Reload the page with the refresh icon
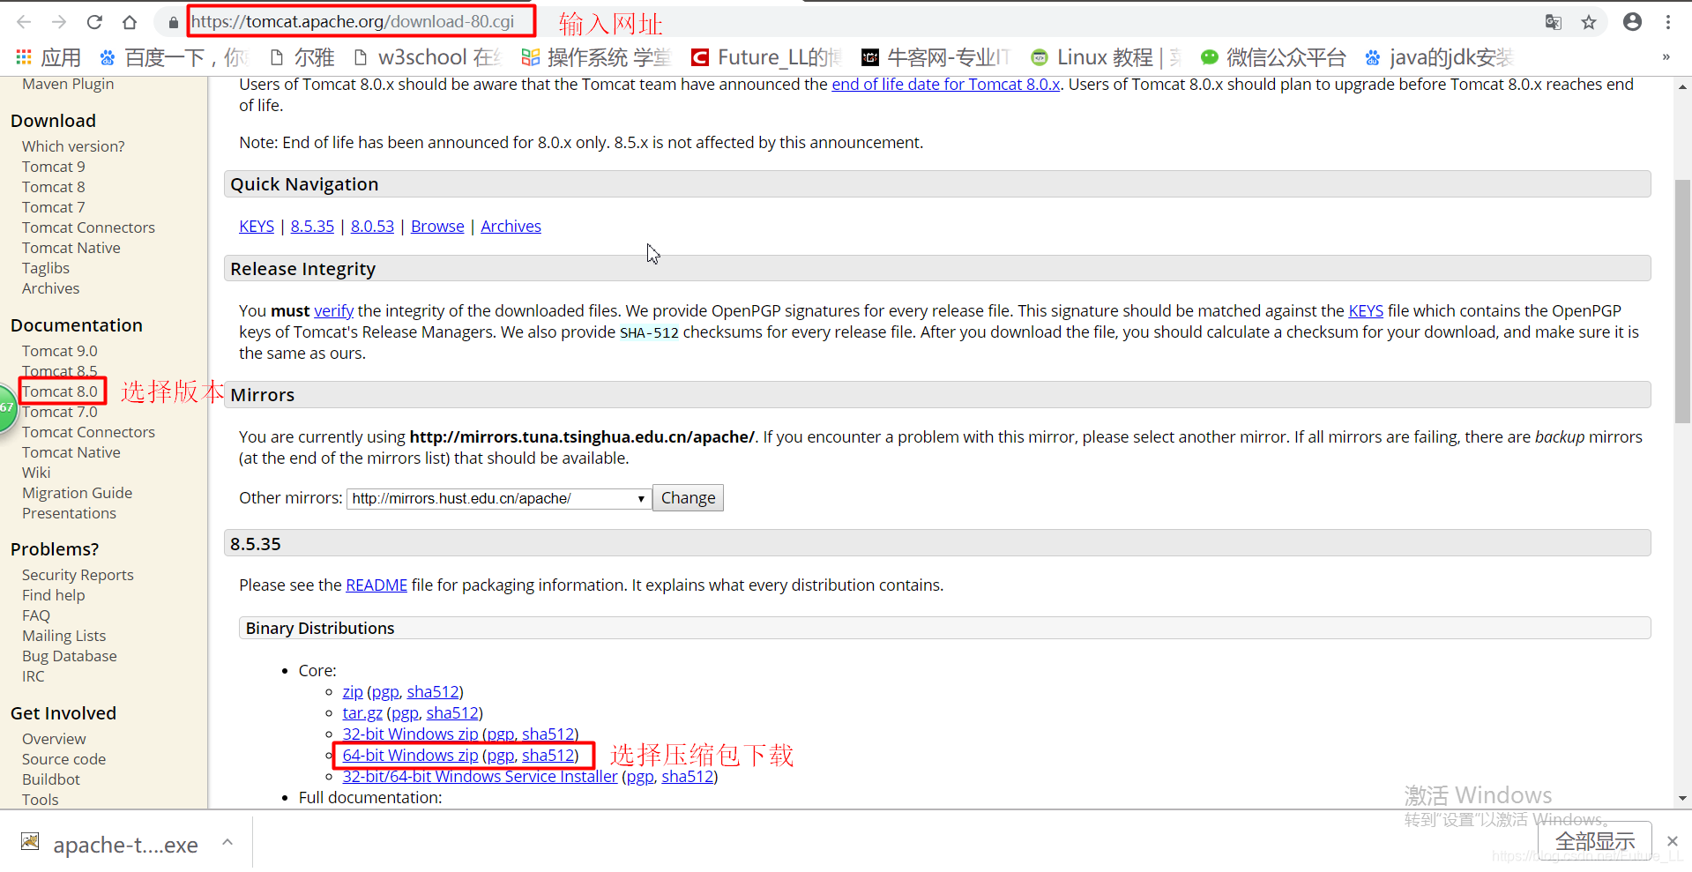This screenshot has width=1692, height=872. click(x=94, y=22)
